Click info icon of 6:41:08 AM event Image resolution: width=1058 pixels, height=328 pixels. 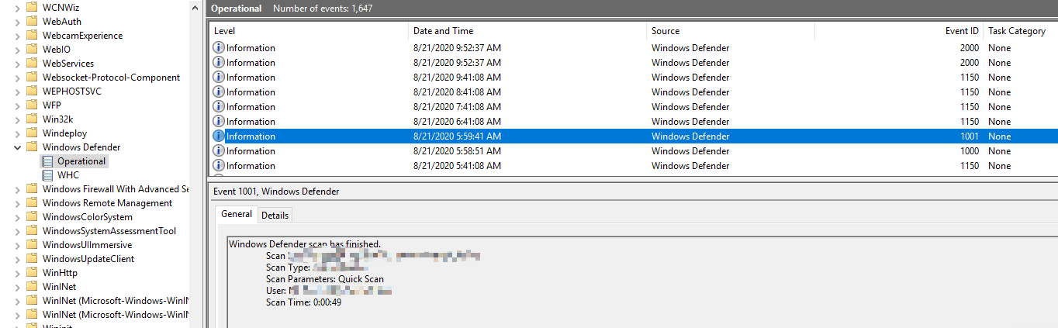coord(219,122)
